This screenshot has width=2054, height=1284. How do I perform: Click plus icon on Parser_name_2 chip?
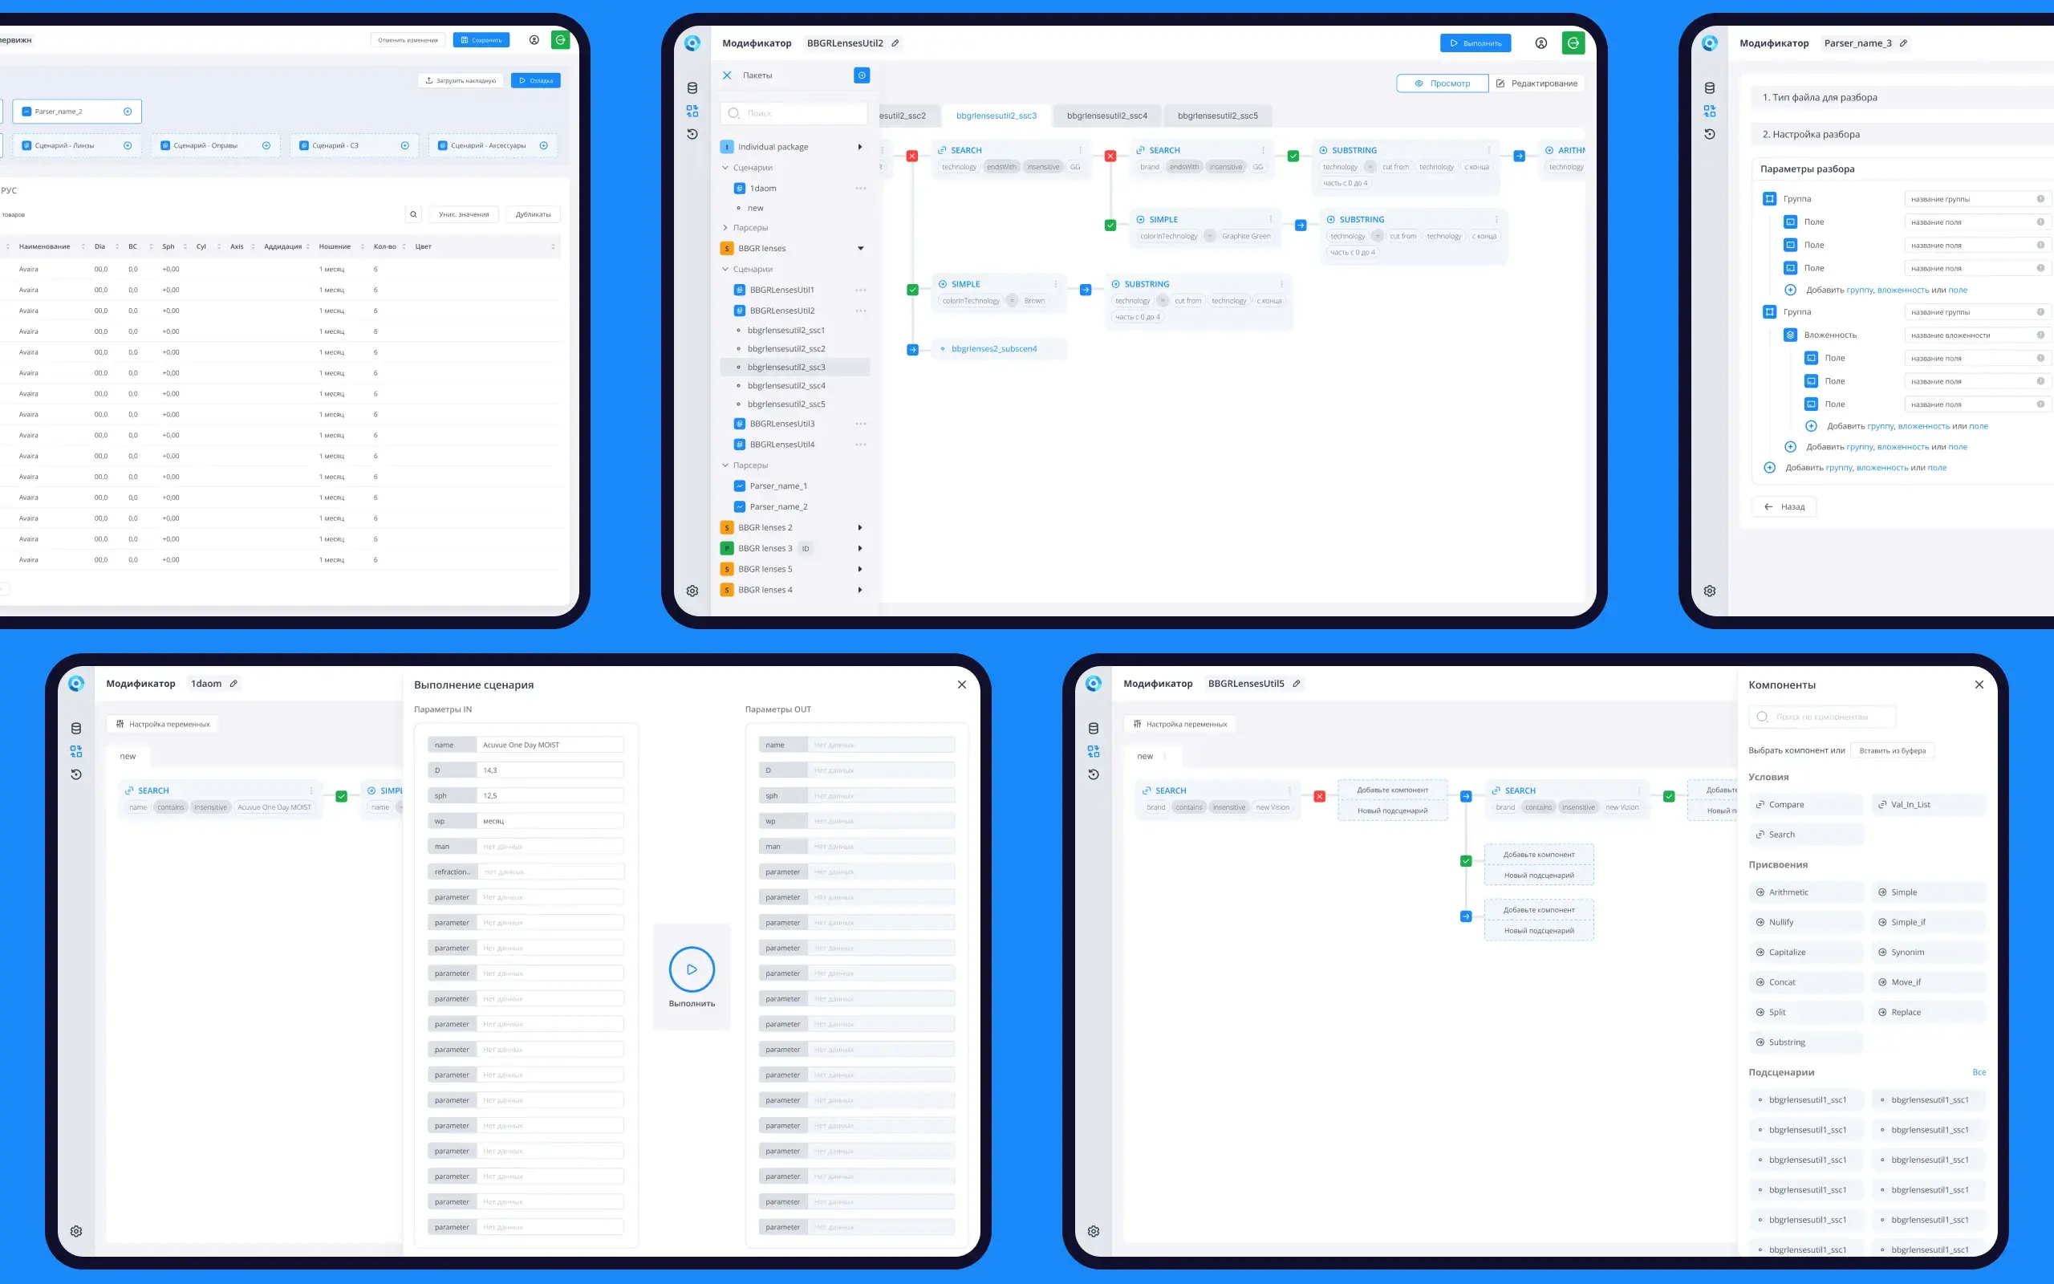coord(128,112)
